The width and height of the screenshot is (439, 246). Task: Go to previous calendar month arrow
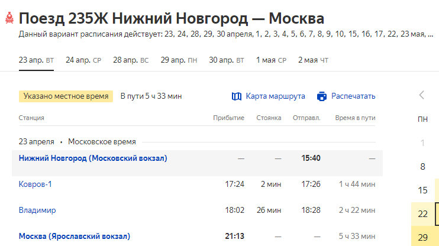(422, 95)
